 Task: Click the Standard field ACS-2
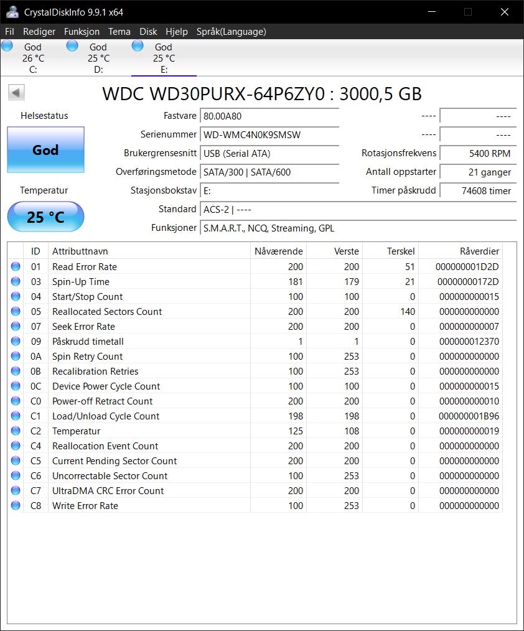358,210
